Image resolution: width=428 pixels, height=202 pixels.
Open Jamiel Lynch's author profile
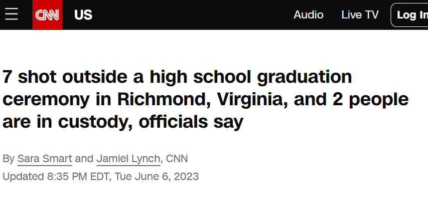[128, 159]
